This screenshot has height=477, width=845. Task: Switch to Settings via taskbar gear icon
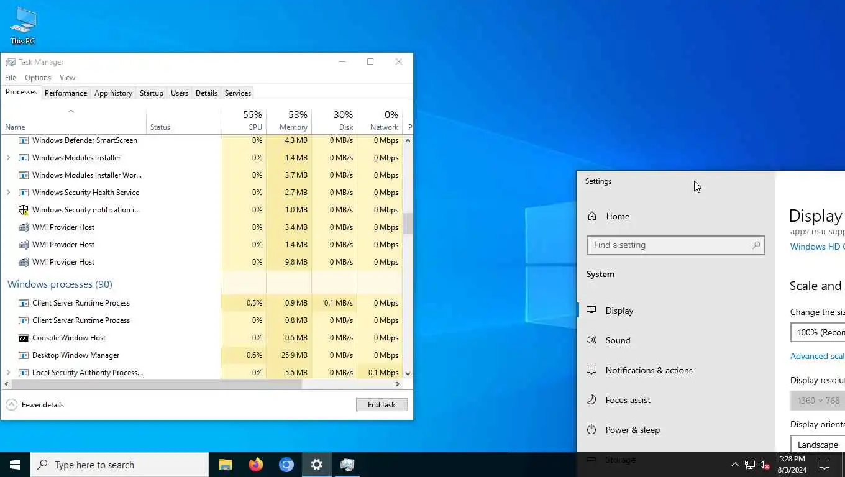point(316,465)
